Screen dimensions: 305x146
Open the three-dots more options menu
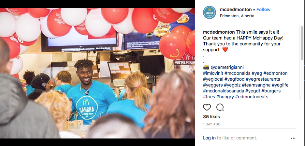coord(293,138)
